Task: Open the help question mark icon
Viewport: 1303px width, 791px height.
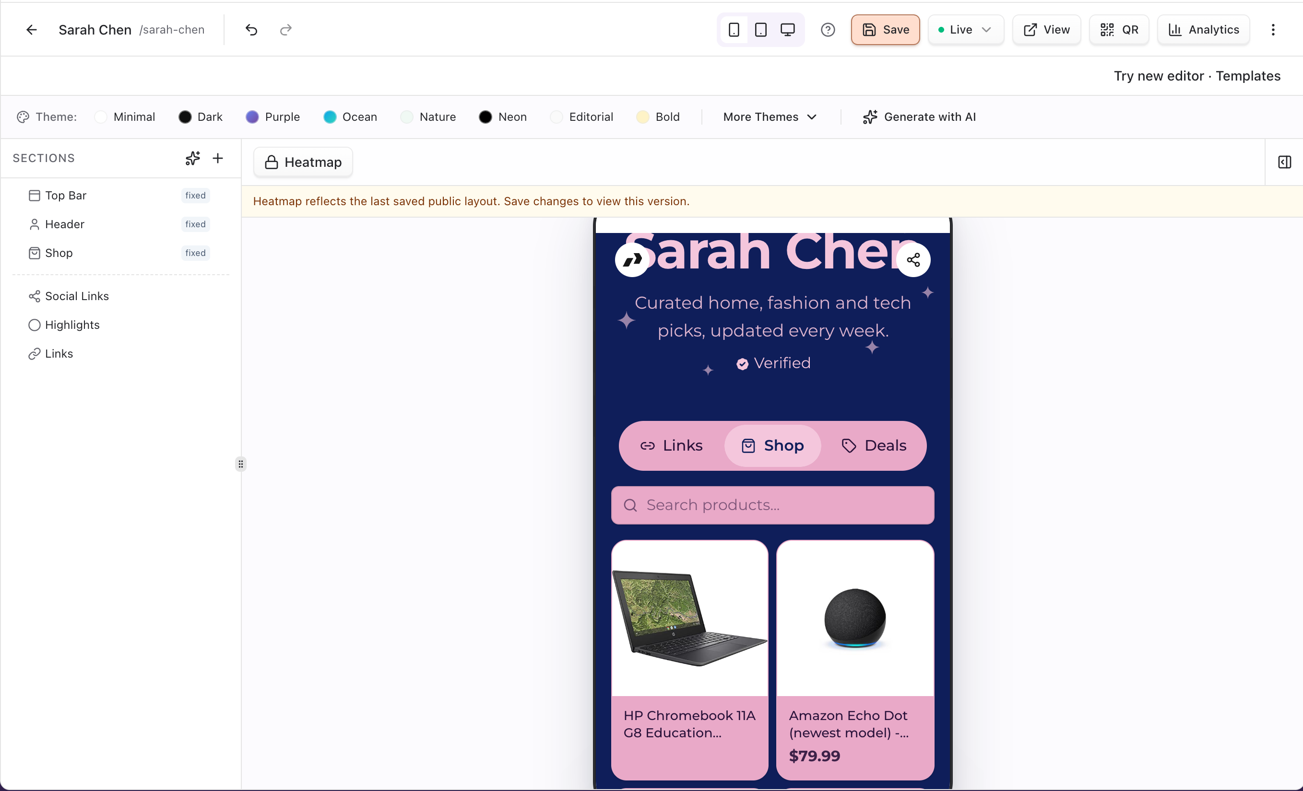Action: click(x=828, y=30)
